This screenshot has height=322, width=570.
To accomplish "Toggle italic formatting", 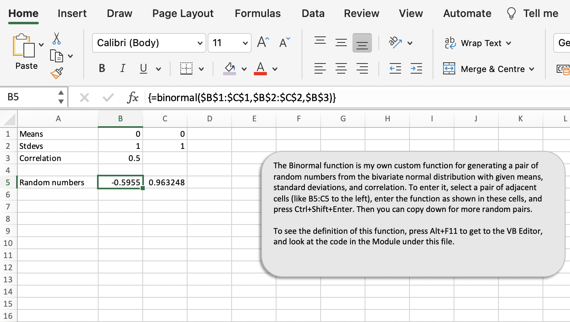I will point(122,68).
